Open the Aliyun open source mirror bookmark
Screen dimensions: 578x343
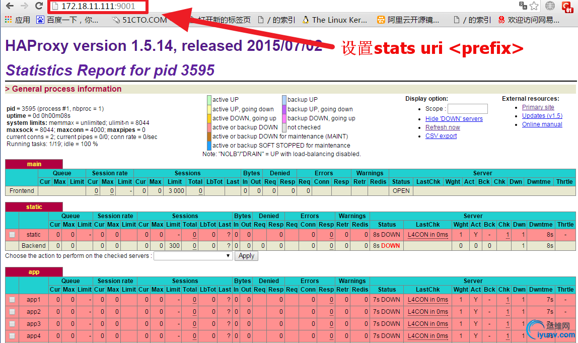click(x=408, y=20)
